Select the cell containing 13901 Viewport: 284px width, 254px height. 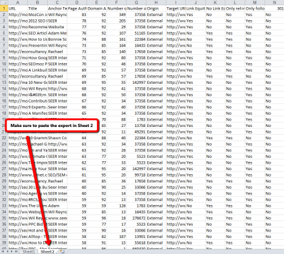(x=136, y=237)
